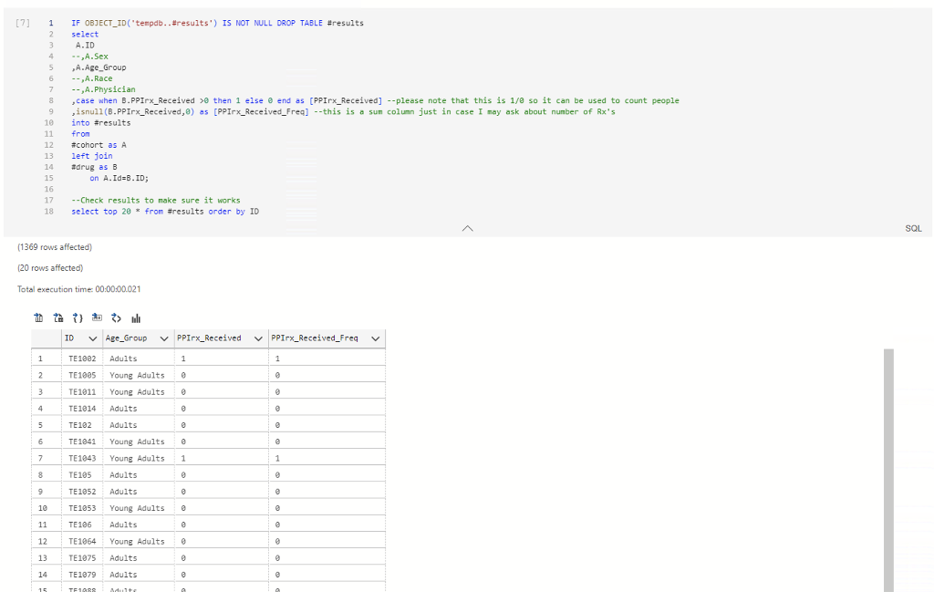Open the Age_Group column filter dropdown
This screenshot has width=934, height=592.
[164, 338]
